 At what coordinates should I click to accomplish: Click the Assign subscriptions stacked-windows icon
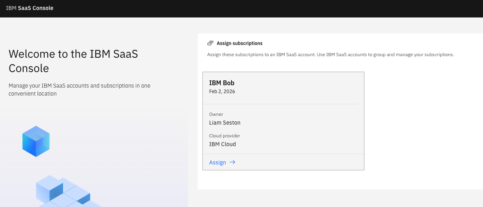[x=210, y=43]
